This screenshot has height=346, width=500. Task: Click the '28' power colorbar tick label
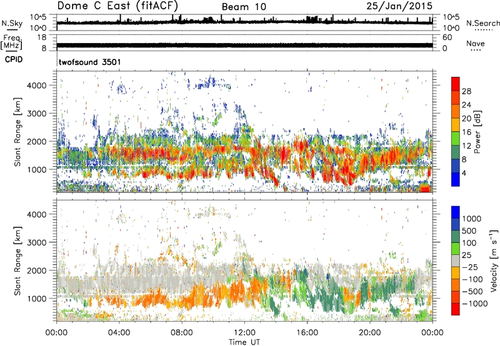pyautogui.click(x=466, y=91)
